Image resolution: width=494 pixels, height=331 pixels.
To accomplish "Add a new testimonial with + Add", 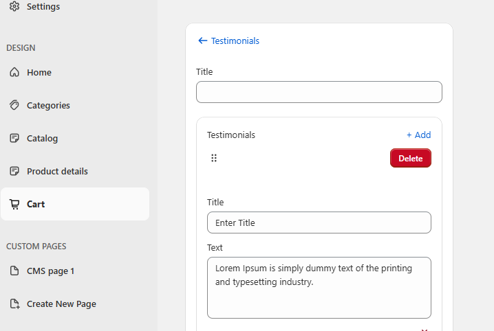I will pos(419,135).
